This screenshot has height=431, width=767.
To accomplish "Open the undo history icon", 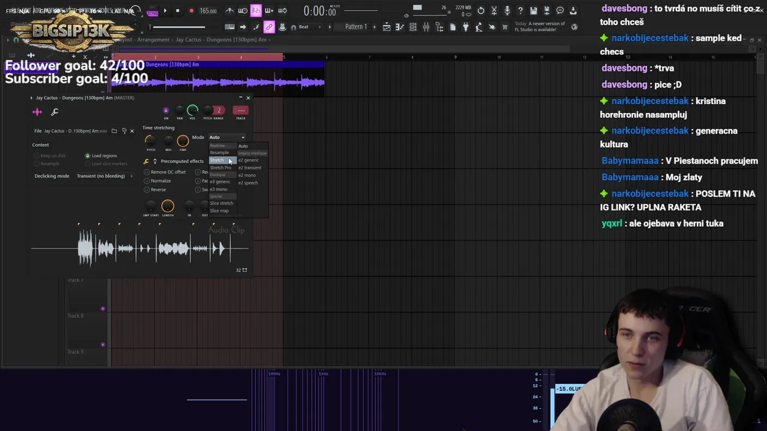I will point(481,10).
